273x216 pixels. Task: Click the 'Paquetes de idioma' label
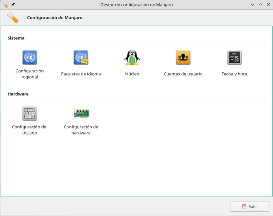click(x=81, y=74)
